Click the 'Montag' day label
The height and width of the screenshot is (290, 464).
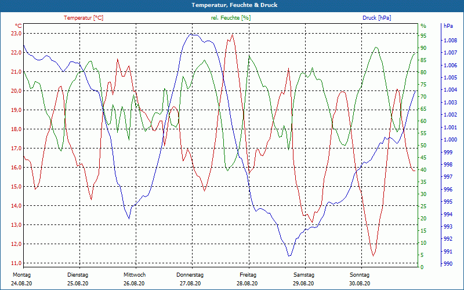coord(22,275)
